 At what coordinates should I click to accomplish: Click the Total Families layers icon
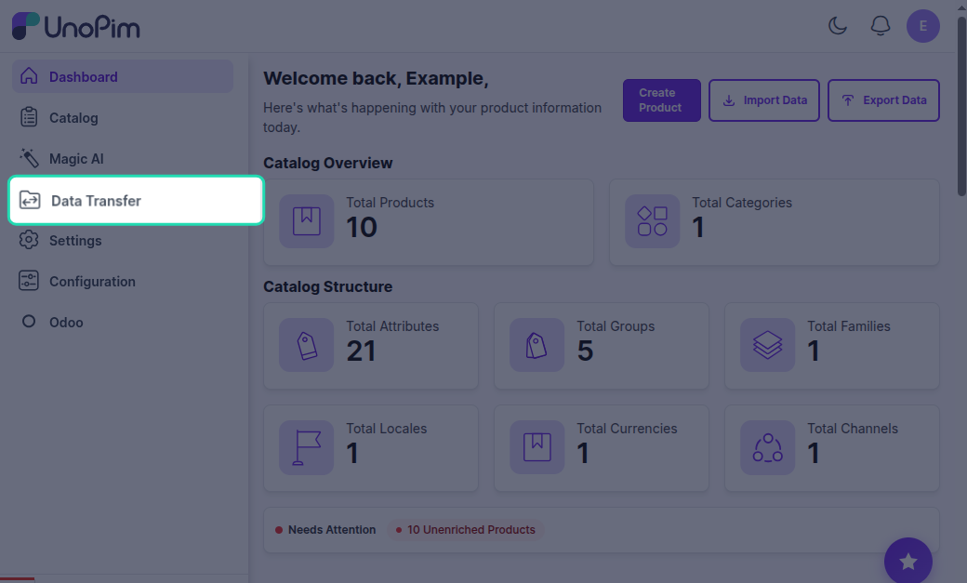[767, 345]
